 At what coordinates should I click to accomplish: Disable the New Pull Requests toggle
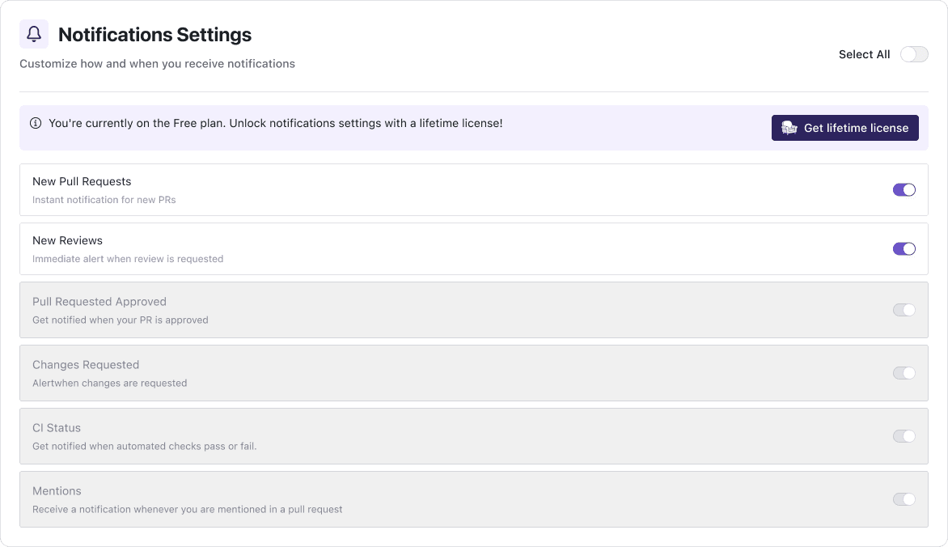(904, 189)
